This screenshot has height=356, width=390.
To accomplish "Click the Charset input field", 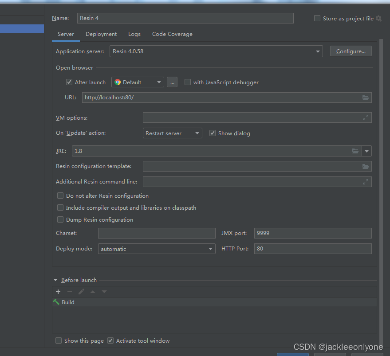I will click(x=157, y=233).
